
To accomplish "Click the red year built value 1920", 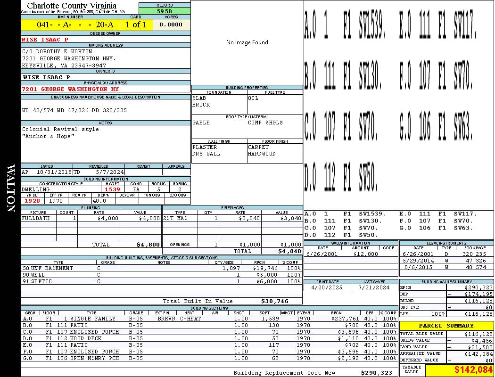I will pyautogui.click(x=32, y=201).
